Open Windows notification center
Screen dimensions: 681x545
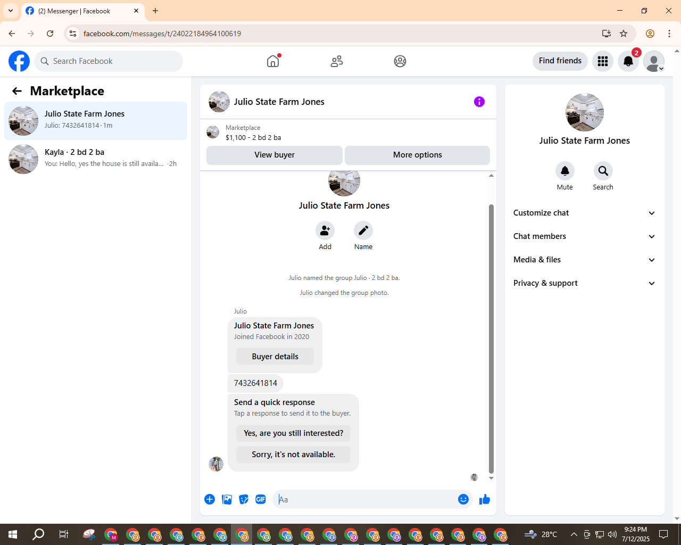coord(663,534)
